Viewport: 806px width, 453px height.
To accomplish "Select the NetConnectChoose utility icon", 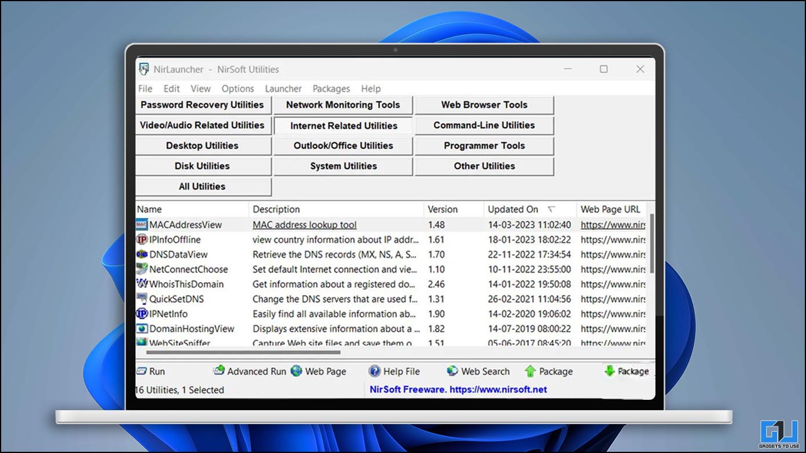I will pyautogui.click(x=142, y=269).
